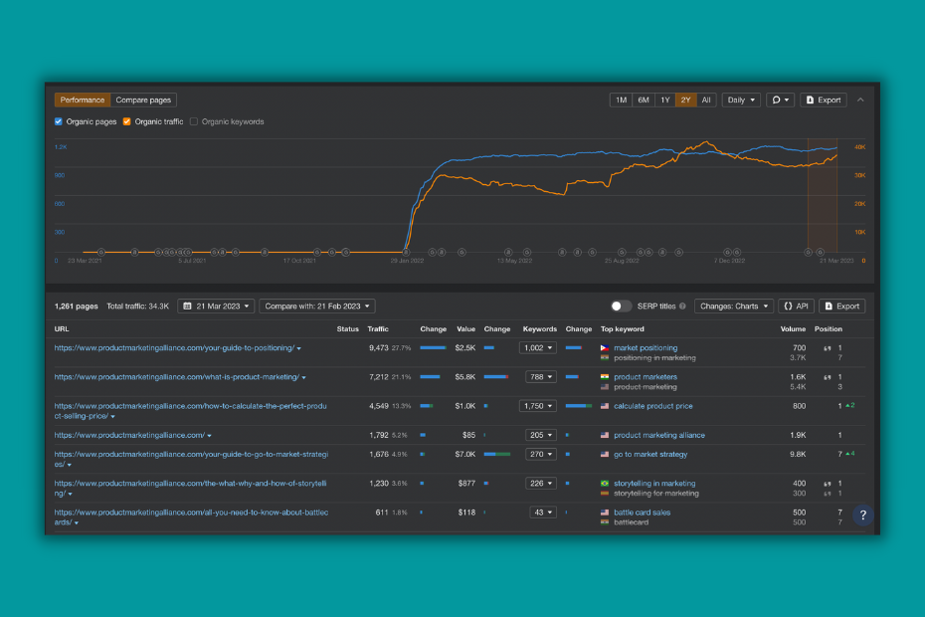This screenshot has width=925, height=617.
Task: Click SERP features icon for storytelling in marketing
Action: pyautogui.click(x=828, y=484)
